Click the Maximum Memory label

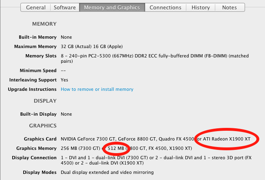[35, 46]
